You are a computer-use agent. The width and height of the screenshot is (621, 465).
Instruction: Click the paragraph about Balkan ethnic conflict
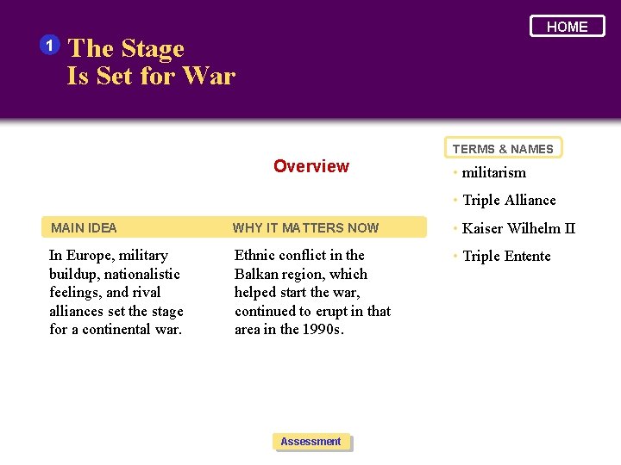(x=311, y=292)
